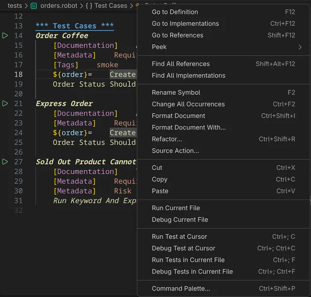
Task: Select Find All References
Action: [x=223, y=64]
